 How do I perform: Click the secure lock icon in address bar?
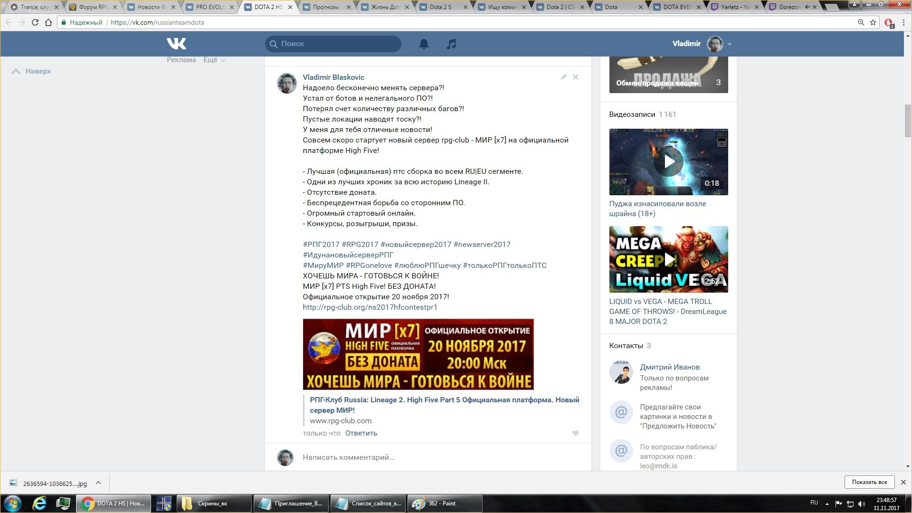click(64, 22)
